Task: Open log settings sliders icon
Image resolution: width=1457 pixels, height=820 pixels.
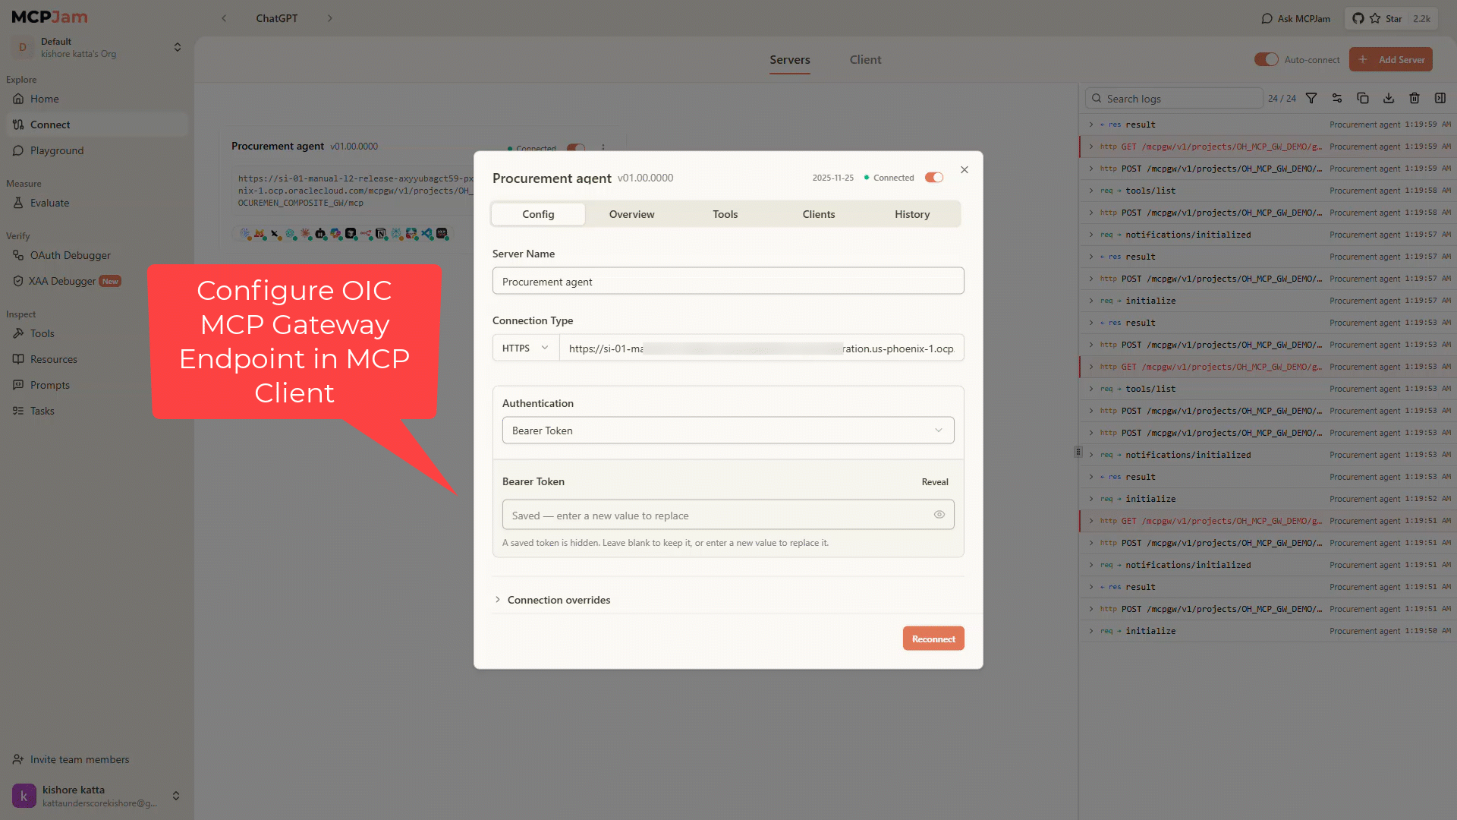Action: pyautogui.click(x=1337, y=99)
